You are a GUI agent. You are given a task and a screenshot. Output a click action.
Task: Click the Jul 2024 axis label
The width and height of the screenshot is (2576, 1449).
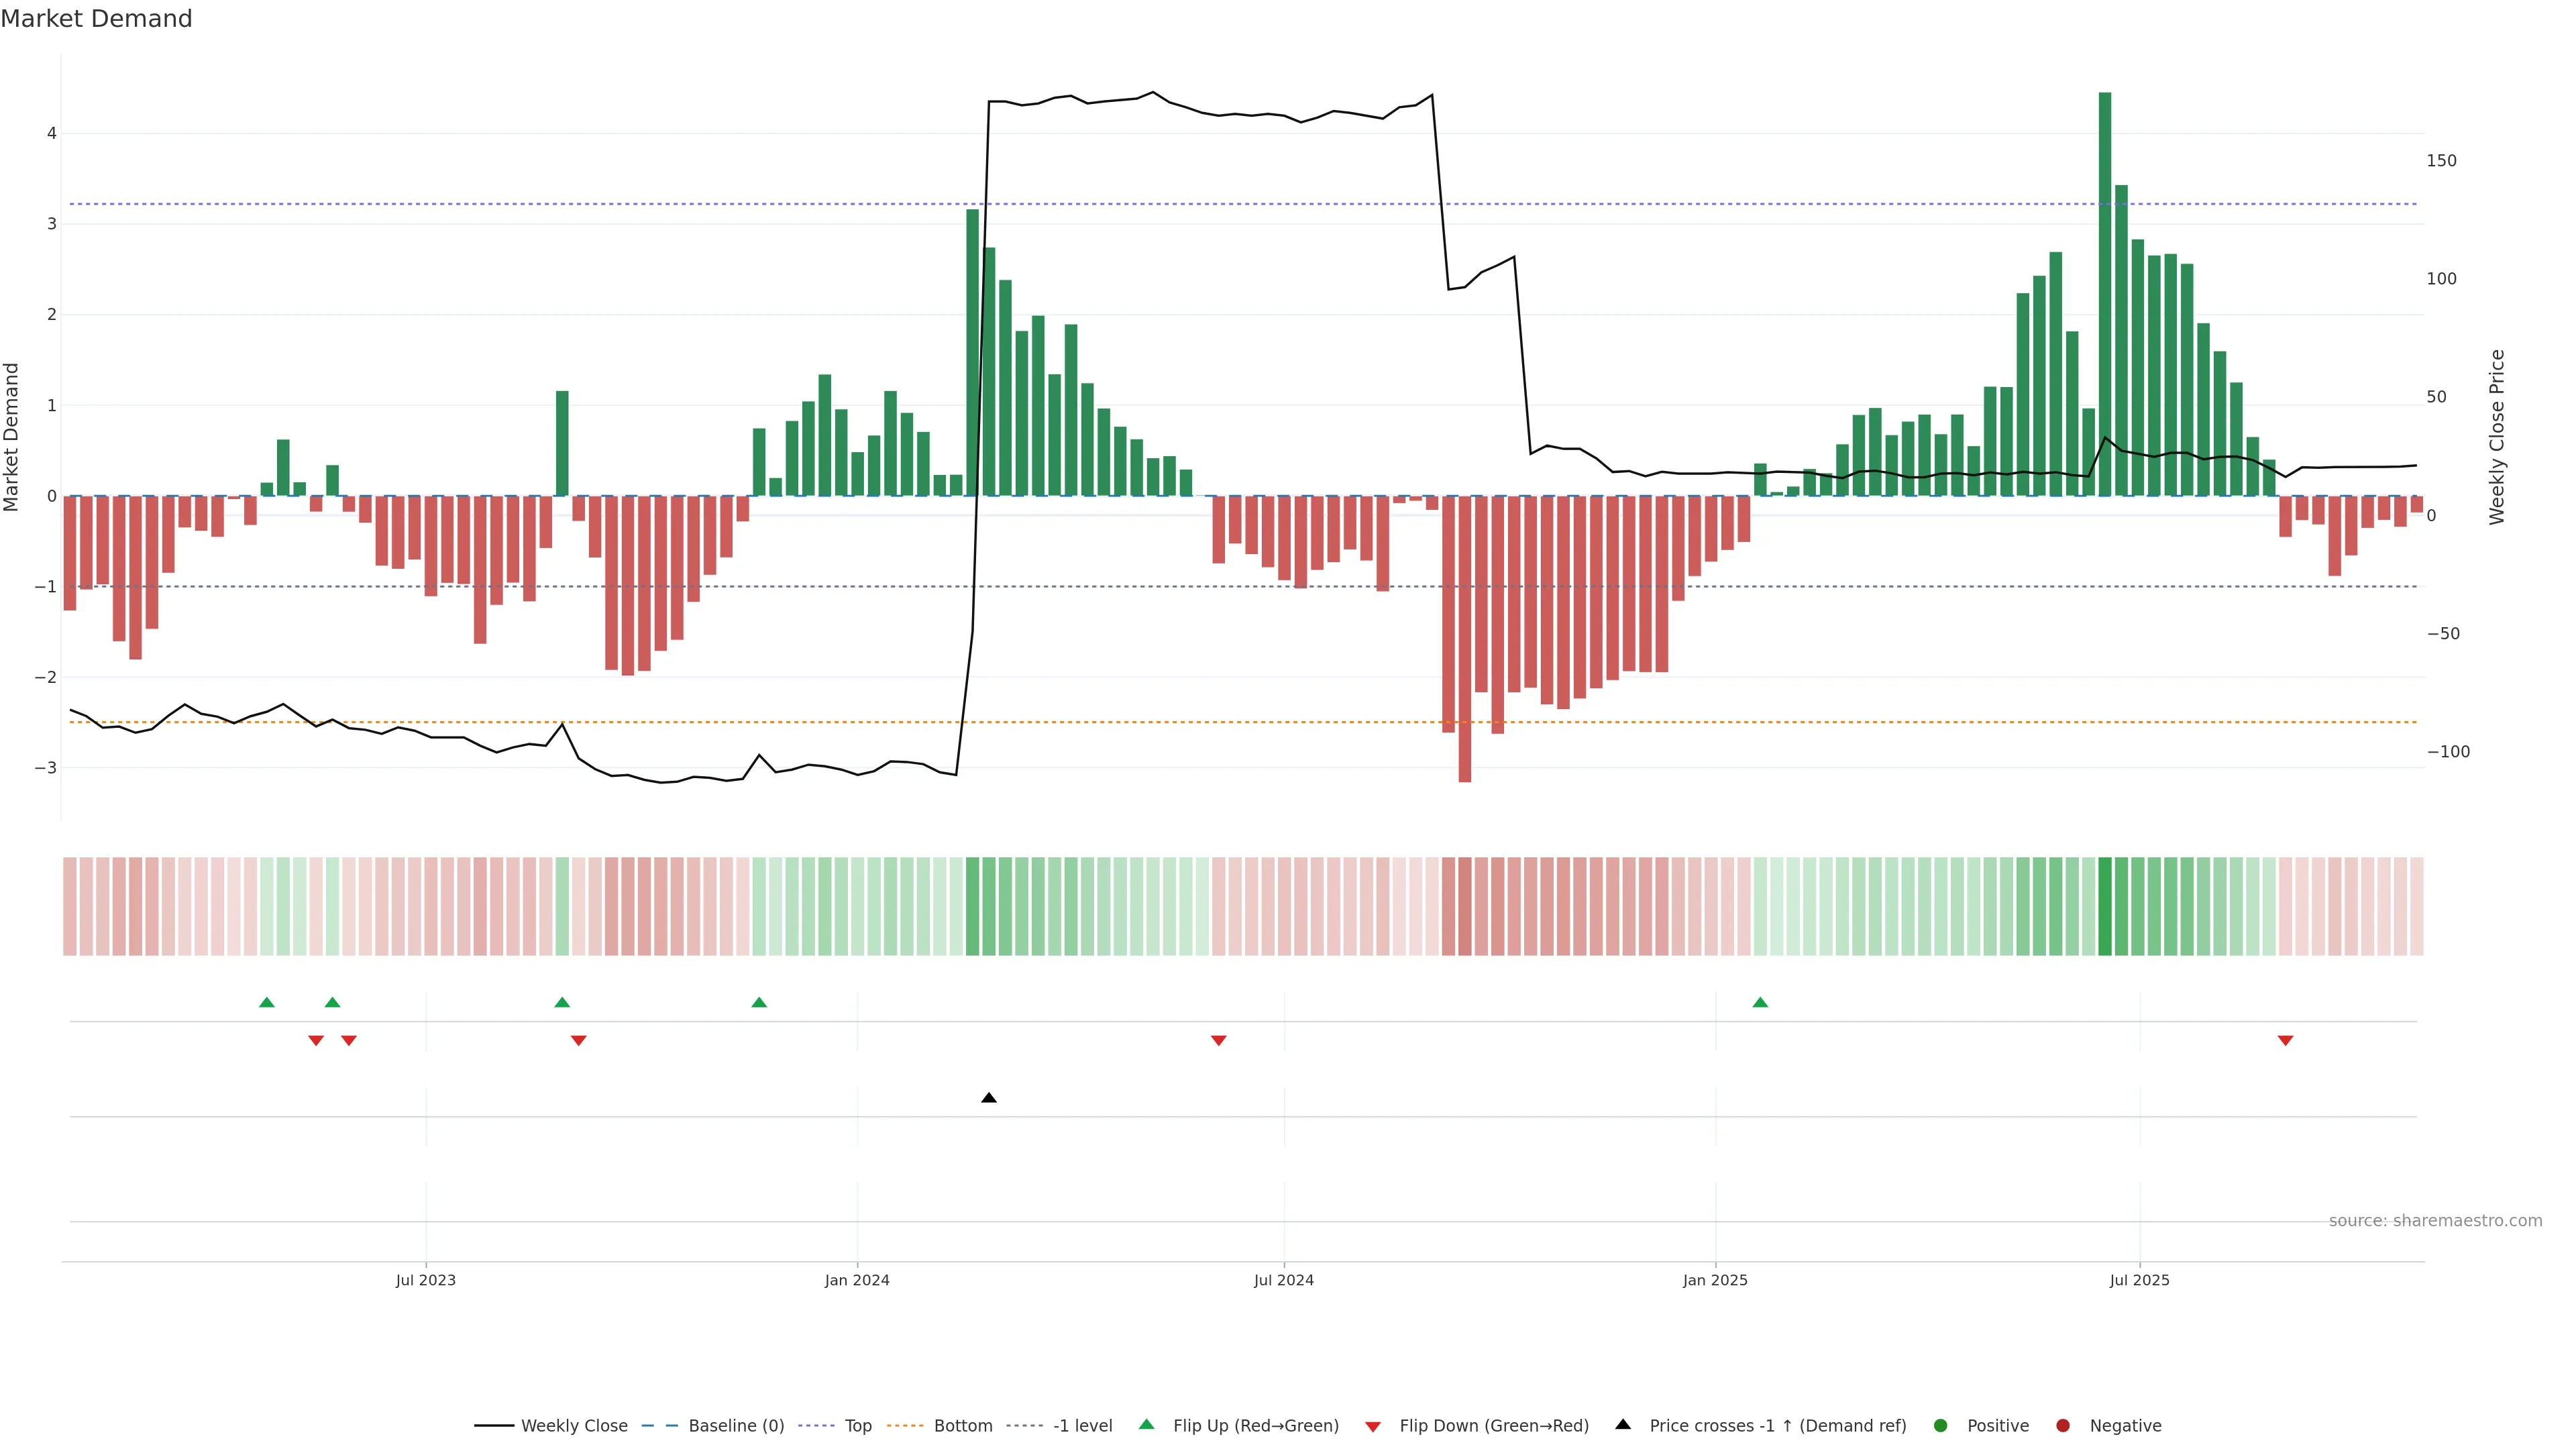click(1284, 1280)
